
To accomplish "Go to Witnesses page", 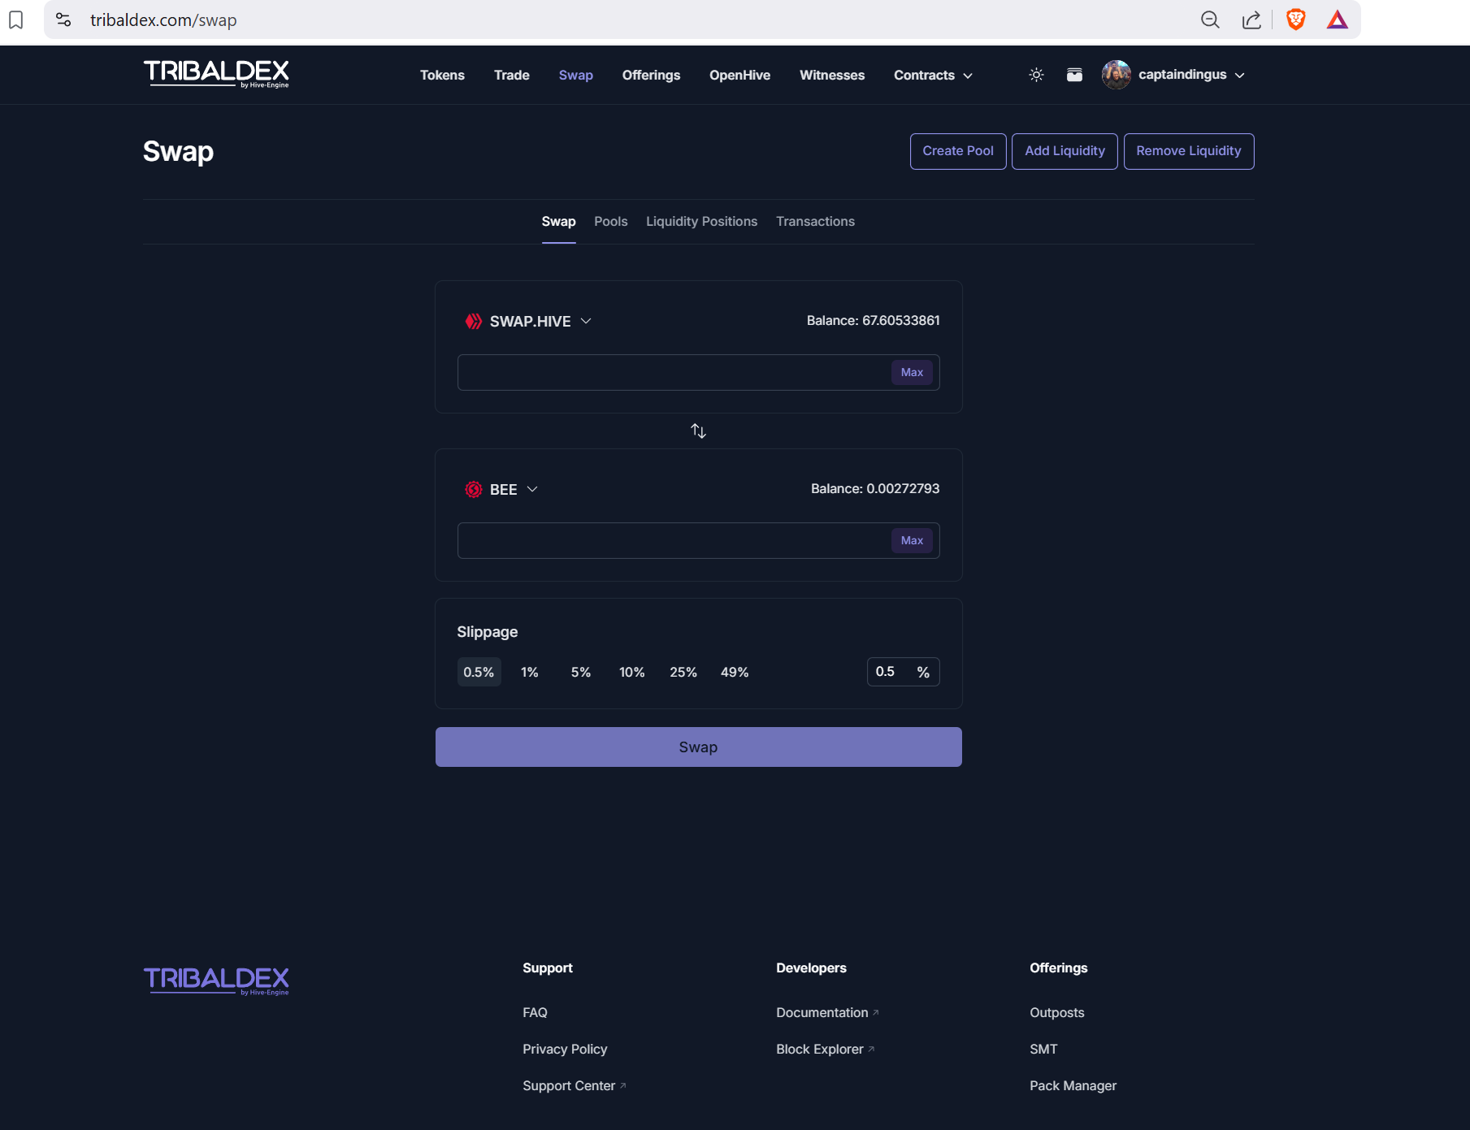I will click(x=832, y=75).
